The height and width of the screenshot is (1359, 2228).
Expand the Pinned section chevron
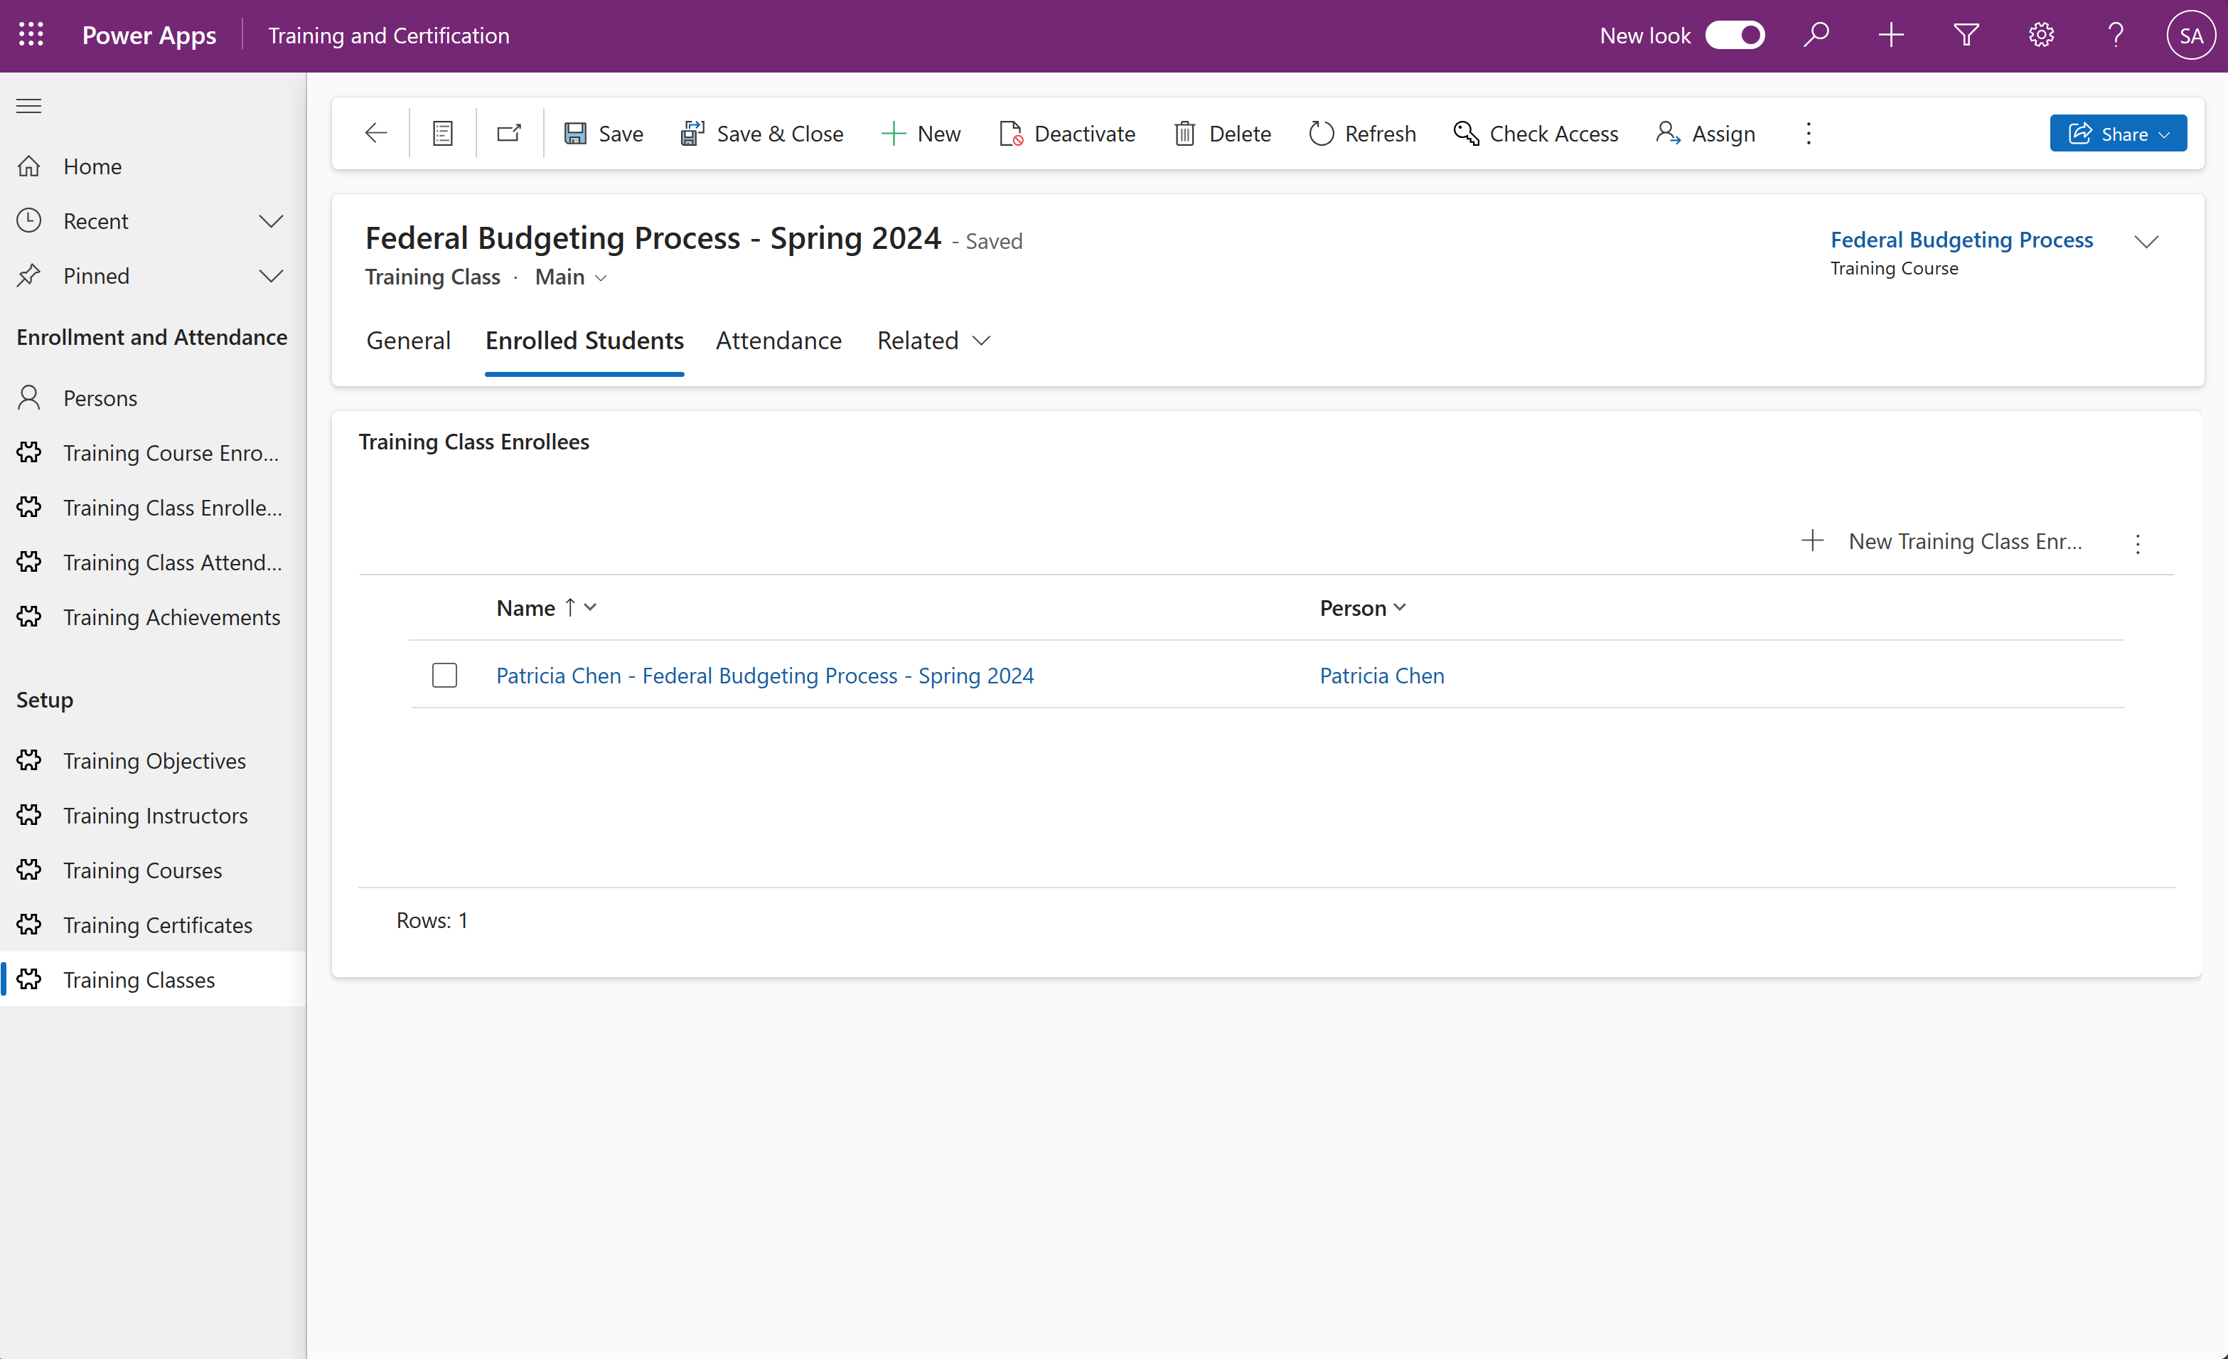[x=272, y=276]
